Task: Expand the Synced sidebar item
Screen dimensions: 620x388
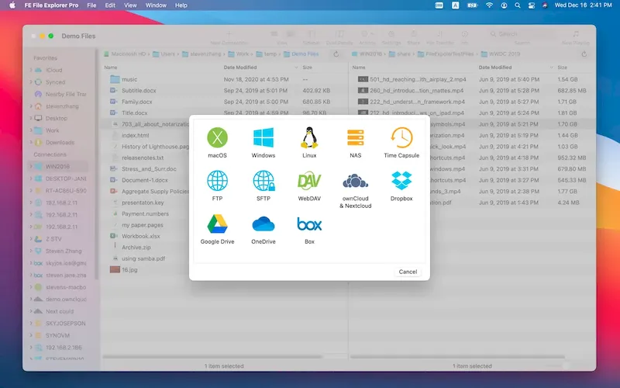Action: pyautogui.click(x=31, y=82)
